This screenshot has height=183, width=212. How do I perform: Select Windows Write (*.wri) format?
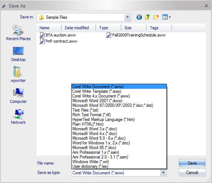point(119,162)
